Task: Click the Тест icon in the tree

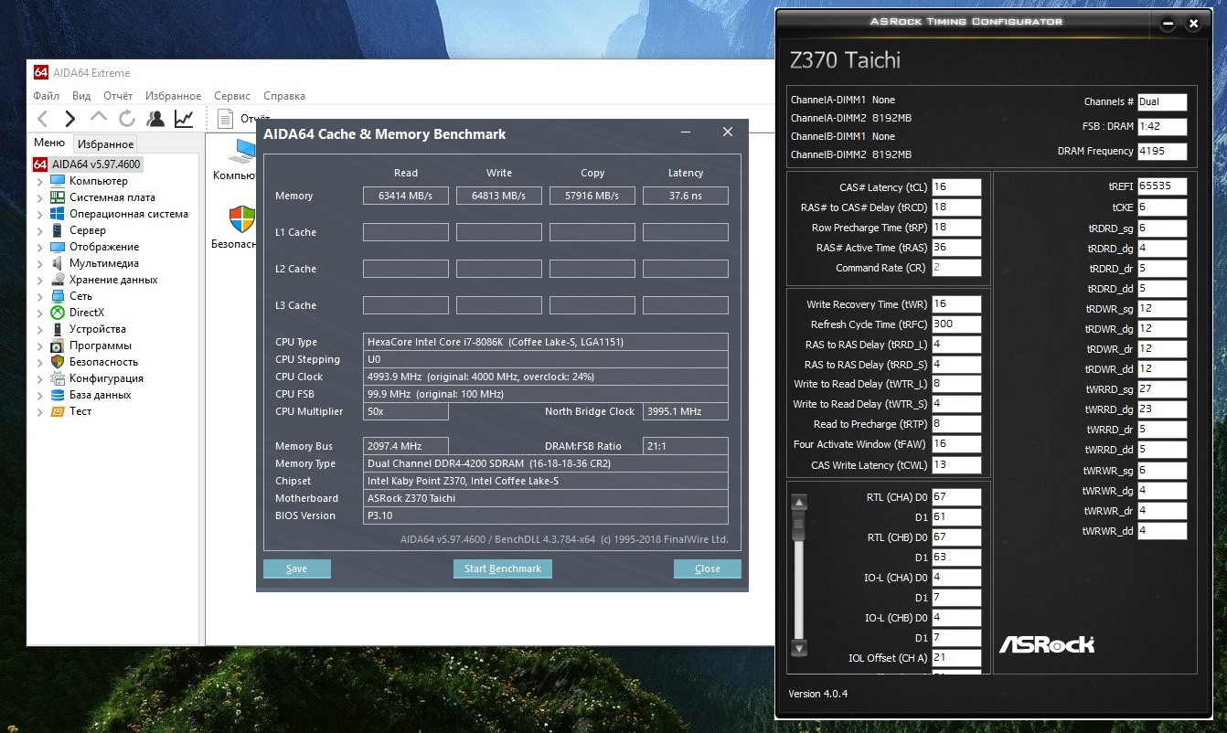Action: 58,411
